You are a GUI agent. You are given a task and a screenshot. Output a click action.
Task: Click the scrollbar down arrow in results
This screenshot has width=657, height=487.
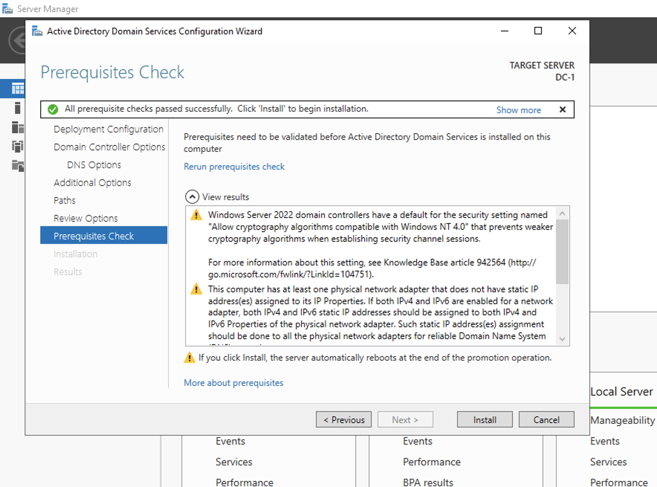(x=562, y=339)
